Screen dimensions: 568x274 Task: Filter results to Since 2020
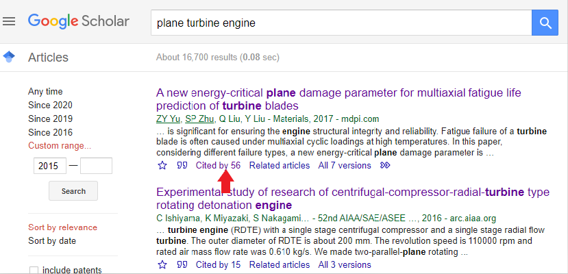(x=50, y=105)
